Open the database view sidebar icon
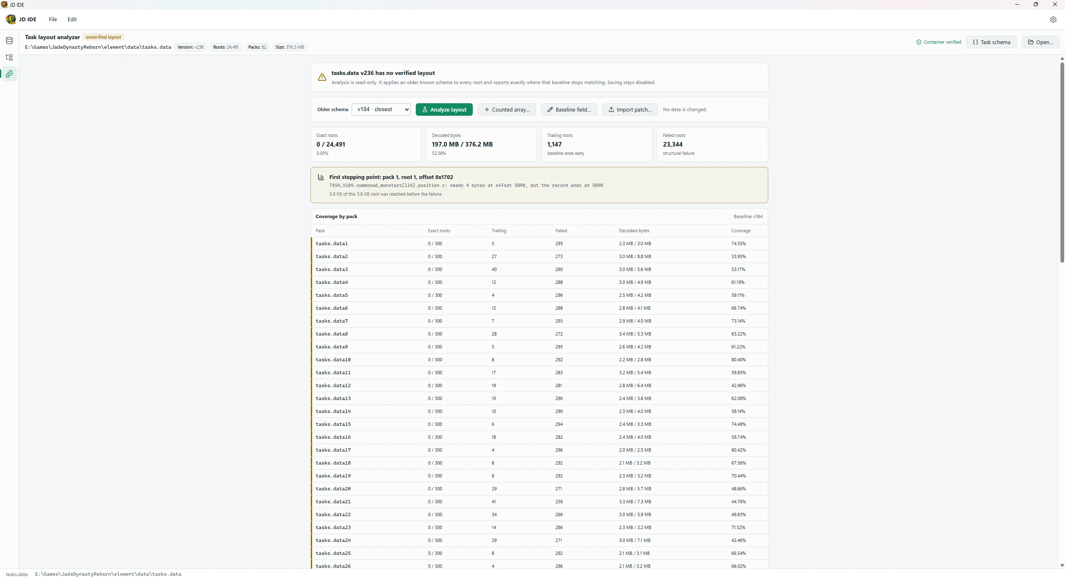This screenshot has height=579, width=1065. coord(9,41)
